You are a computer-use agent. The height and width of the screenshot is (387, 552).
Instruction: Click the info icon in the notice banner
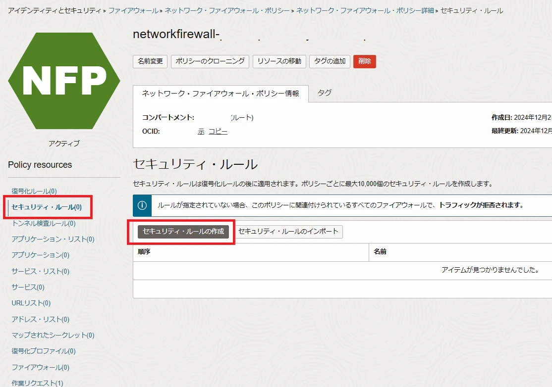coord(142,206)
